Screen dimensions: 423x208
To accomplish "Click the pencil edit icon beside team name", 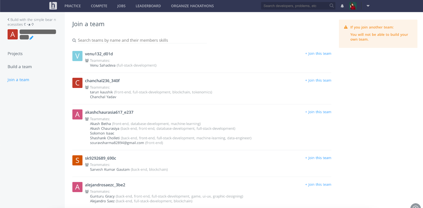I will coord(31,38).
